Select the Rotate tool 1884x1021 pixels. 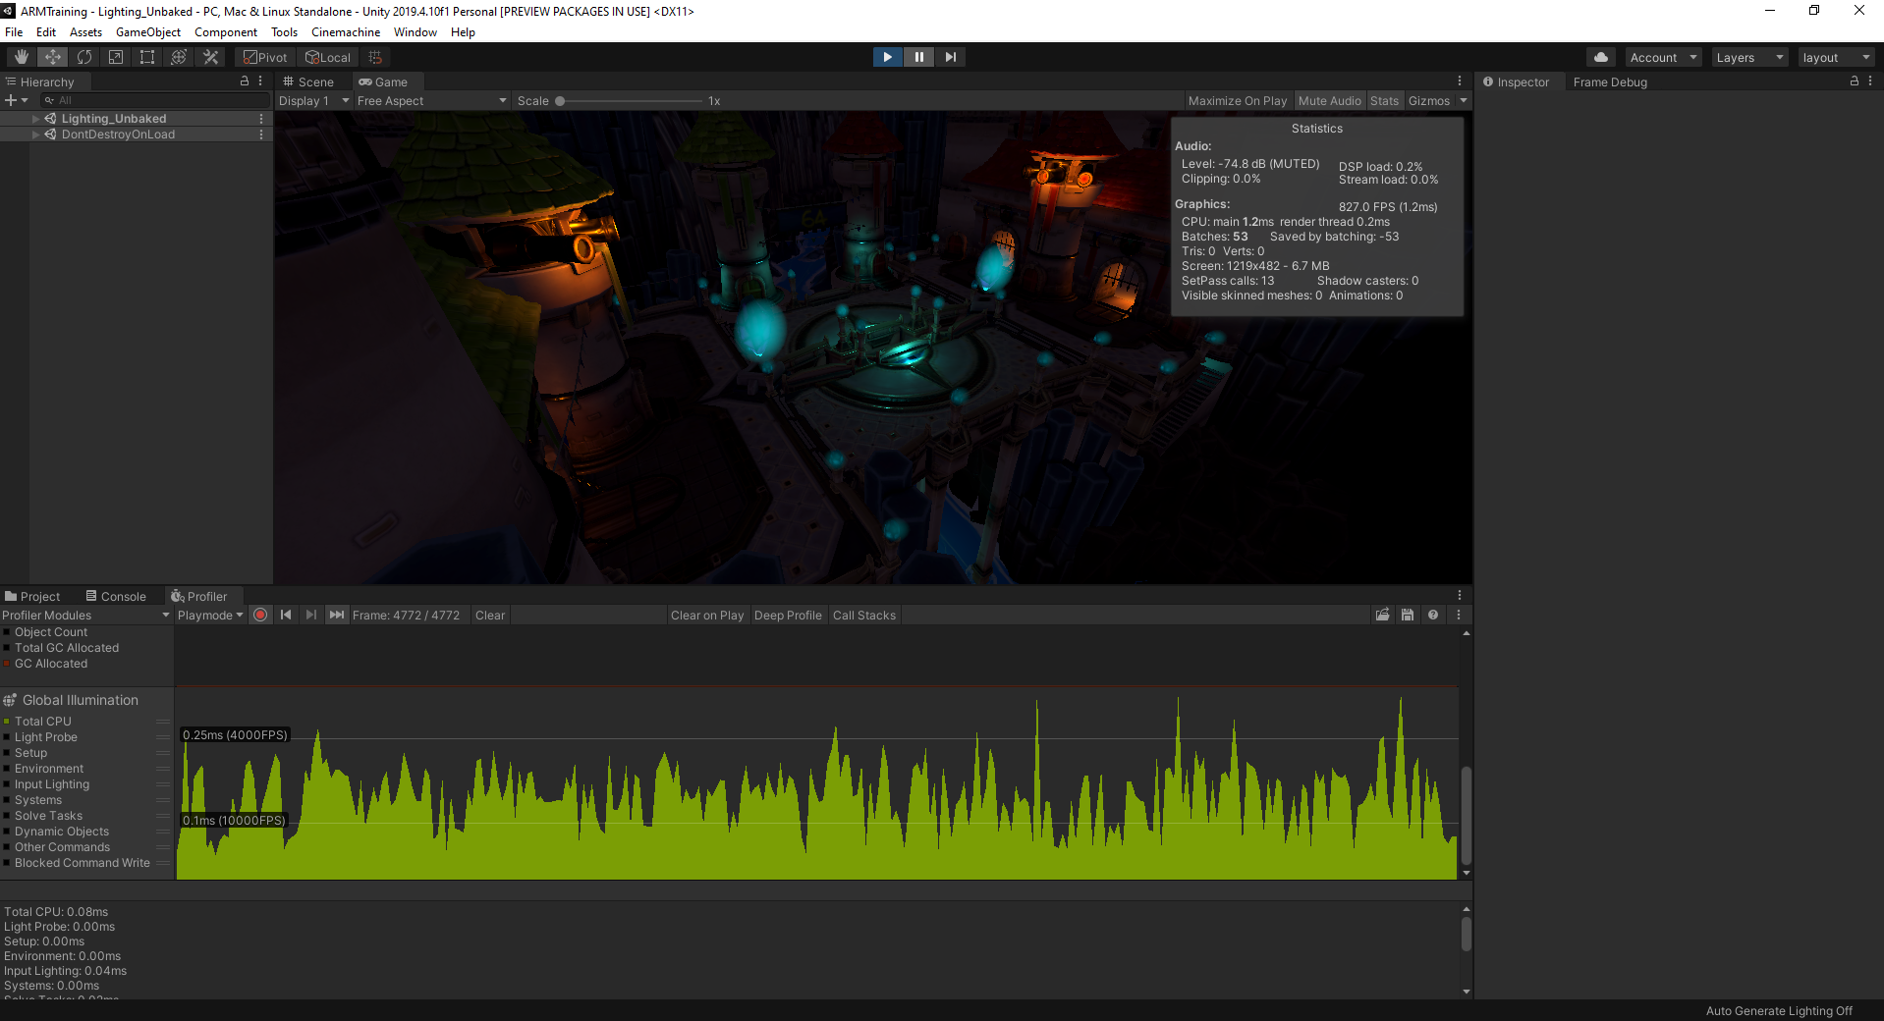pos(84,57)
